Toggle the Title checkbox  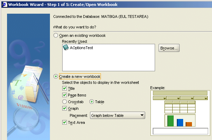(64, 88)
